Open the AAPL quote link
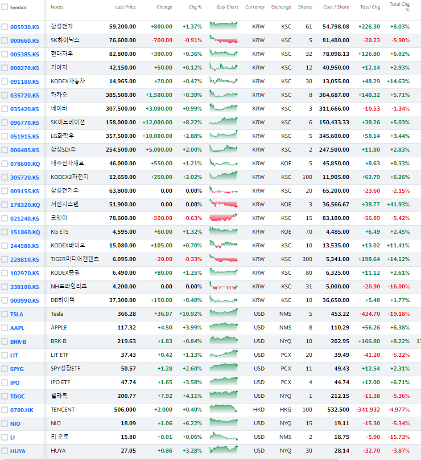421x460 pixels. pyautogui.click(x=17, y=328)
